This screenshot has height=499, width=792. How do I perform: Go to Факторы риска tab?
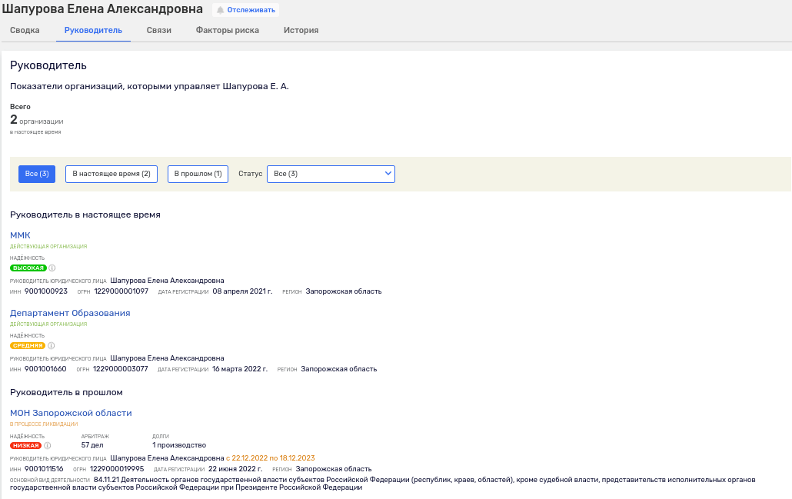tap(228, 30)
